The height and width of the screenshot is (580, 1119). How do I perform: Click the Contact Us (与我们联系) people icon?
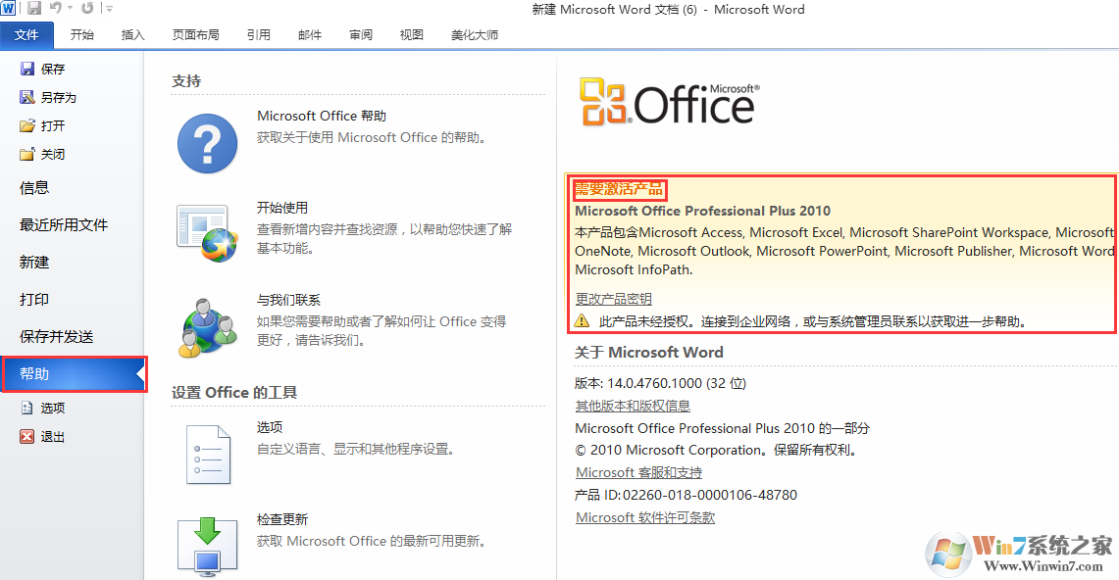(208, 327)
